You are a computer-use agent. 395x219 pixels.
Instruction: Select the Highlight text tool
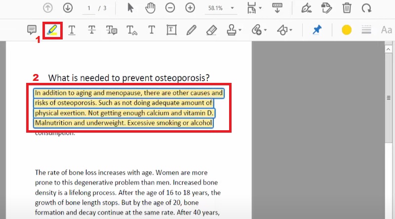(x=52, y=30)
